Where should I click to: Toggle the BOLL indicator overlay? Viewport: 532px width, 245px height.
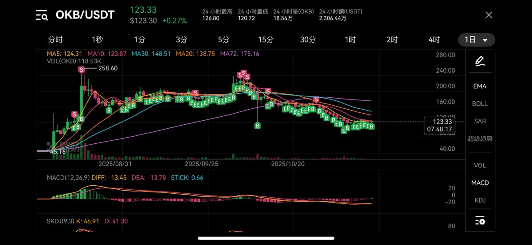point(480,103)
